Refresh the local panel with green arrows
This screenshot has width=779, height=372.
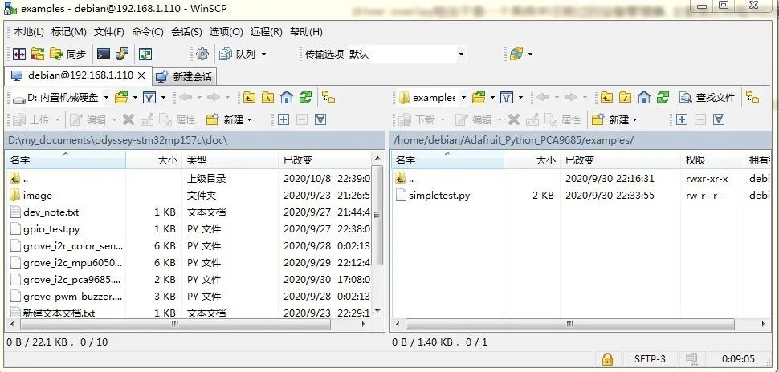point(305,98)
